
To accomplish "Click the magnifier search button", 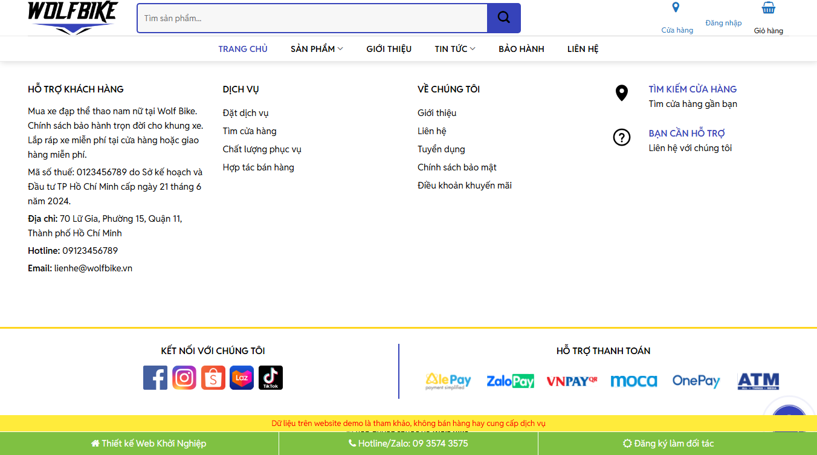I will [504, 18].
